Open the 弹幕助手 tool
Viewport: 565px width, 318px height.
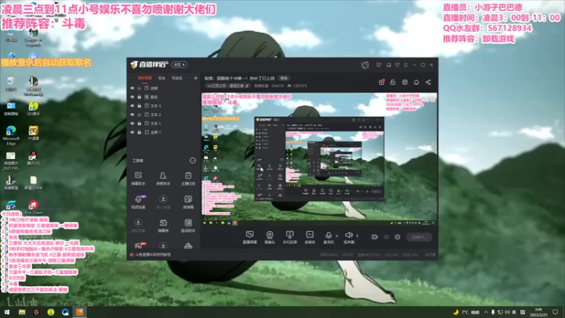pyautogui.click(x=138, y=179)
